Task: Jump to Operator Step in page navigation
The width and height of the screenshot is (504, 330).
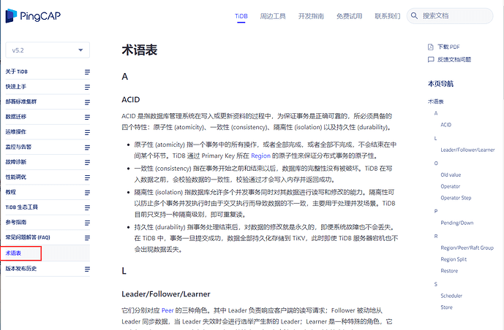Action: [456, 198]
